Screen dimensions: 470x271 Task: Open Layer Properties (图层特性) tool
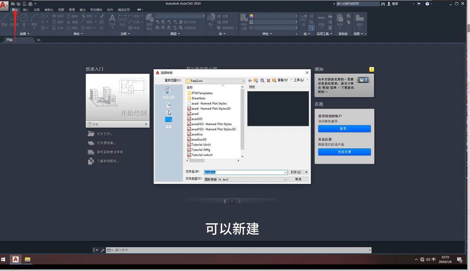(149, 22)
